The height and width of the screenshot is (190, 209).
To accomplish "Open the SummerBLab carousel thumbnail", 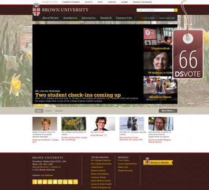I will point(158,40).
